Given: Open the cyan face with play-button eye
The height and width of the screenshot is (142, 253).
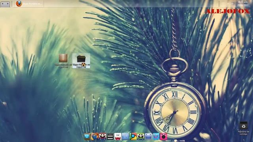Looking at the screenshot, I should [x=156, y=136].
